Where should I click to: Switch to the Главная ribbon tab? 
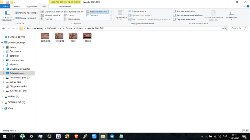pos(17,6)
